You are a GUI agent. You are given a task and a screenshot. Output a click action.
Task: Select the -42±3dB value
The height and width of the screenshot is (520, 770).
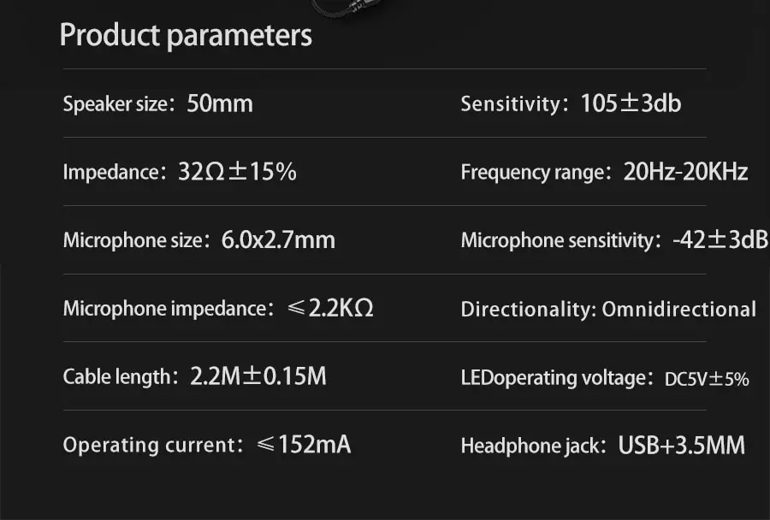pyautogui.click(x=720, y=240)
